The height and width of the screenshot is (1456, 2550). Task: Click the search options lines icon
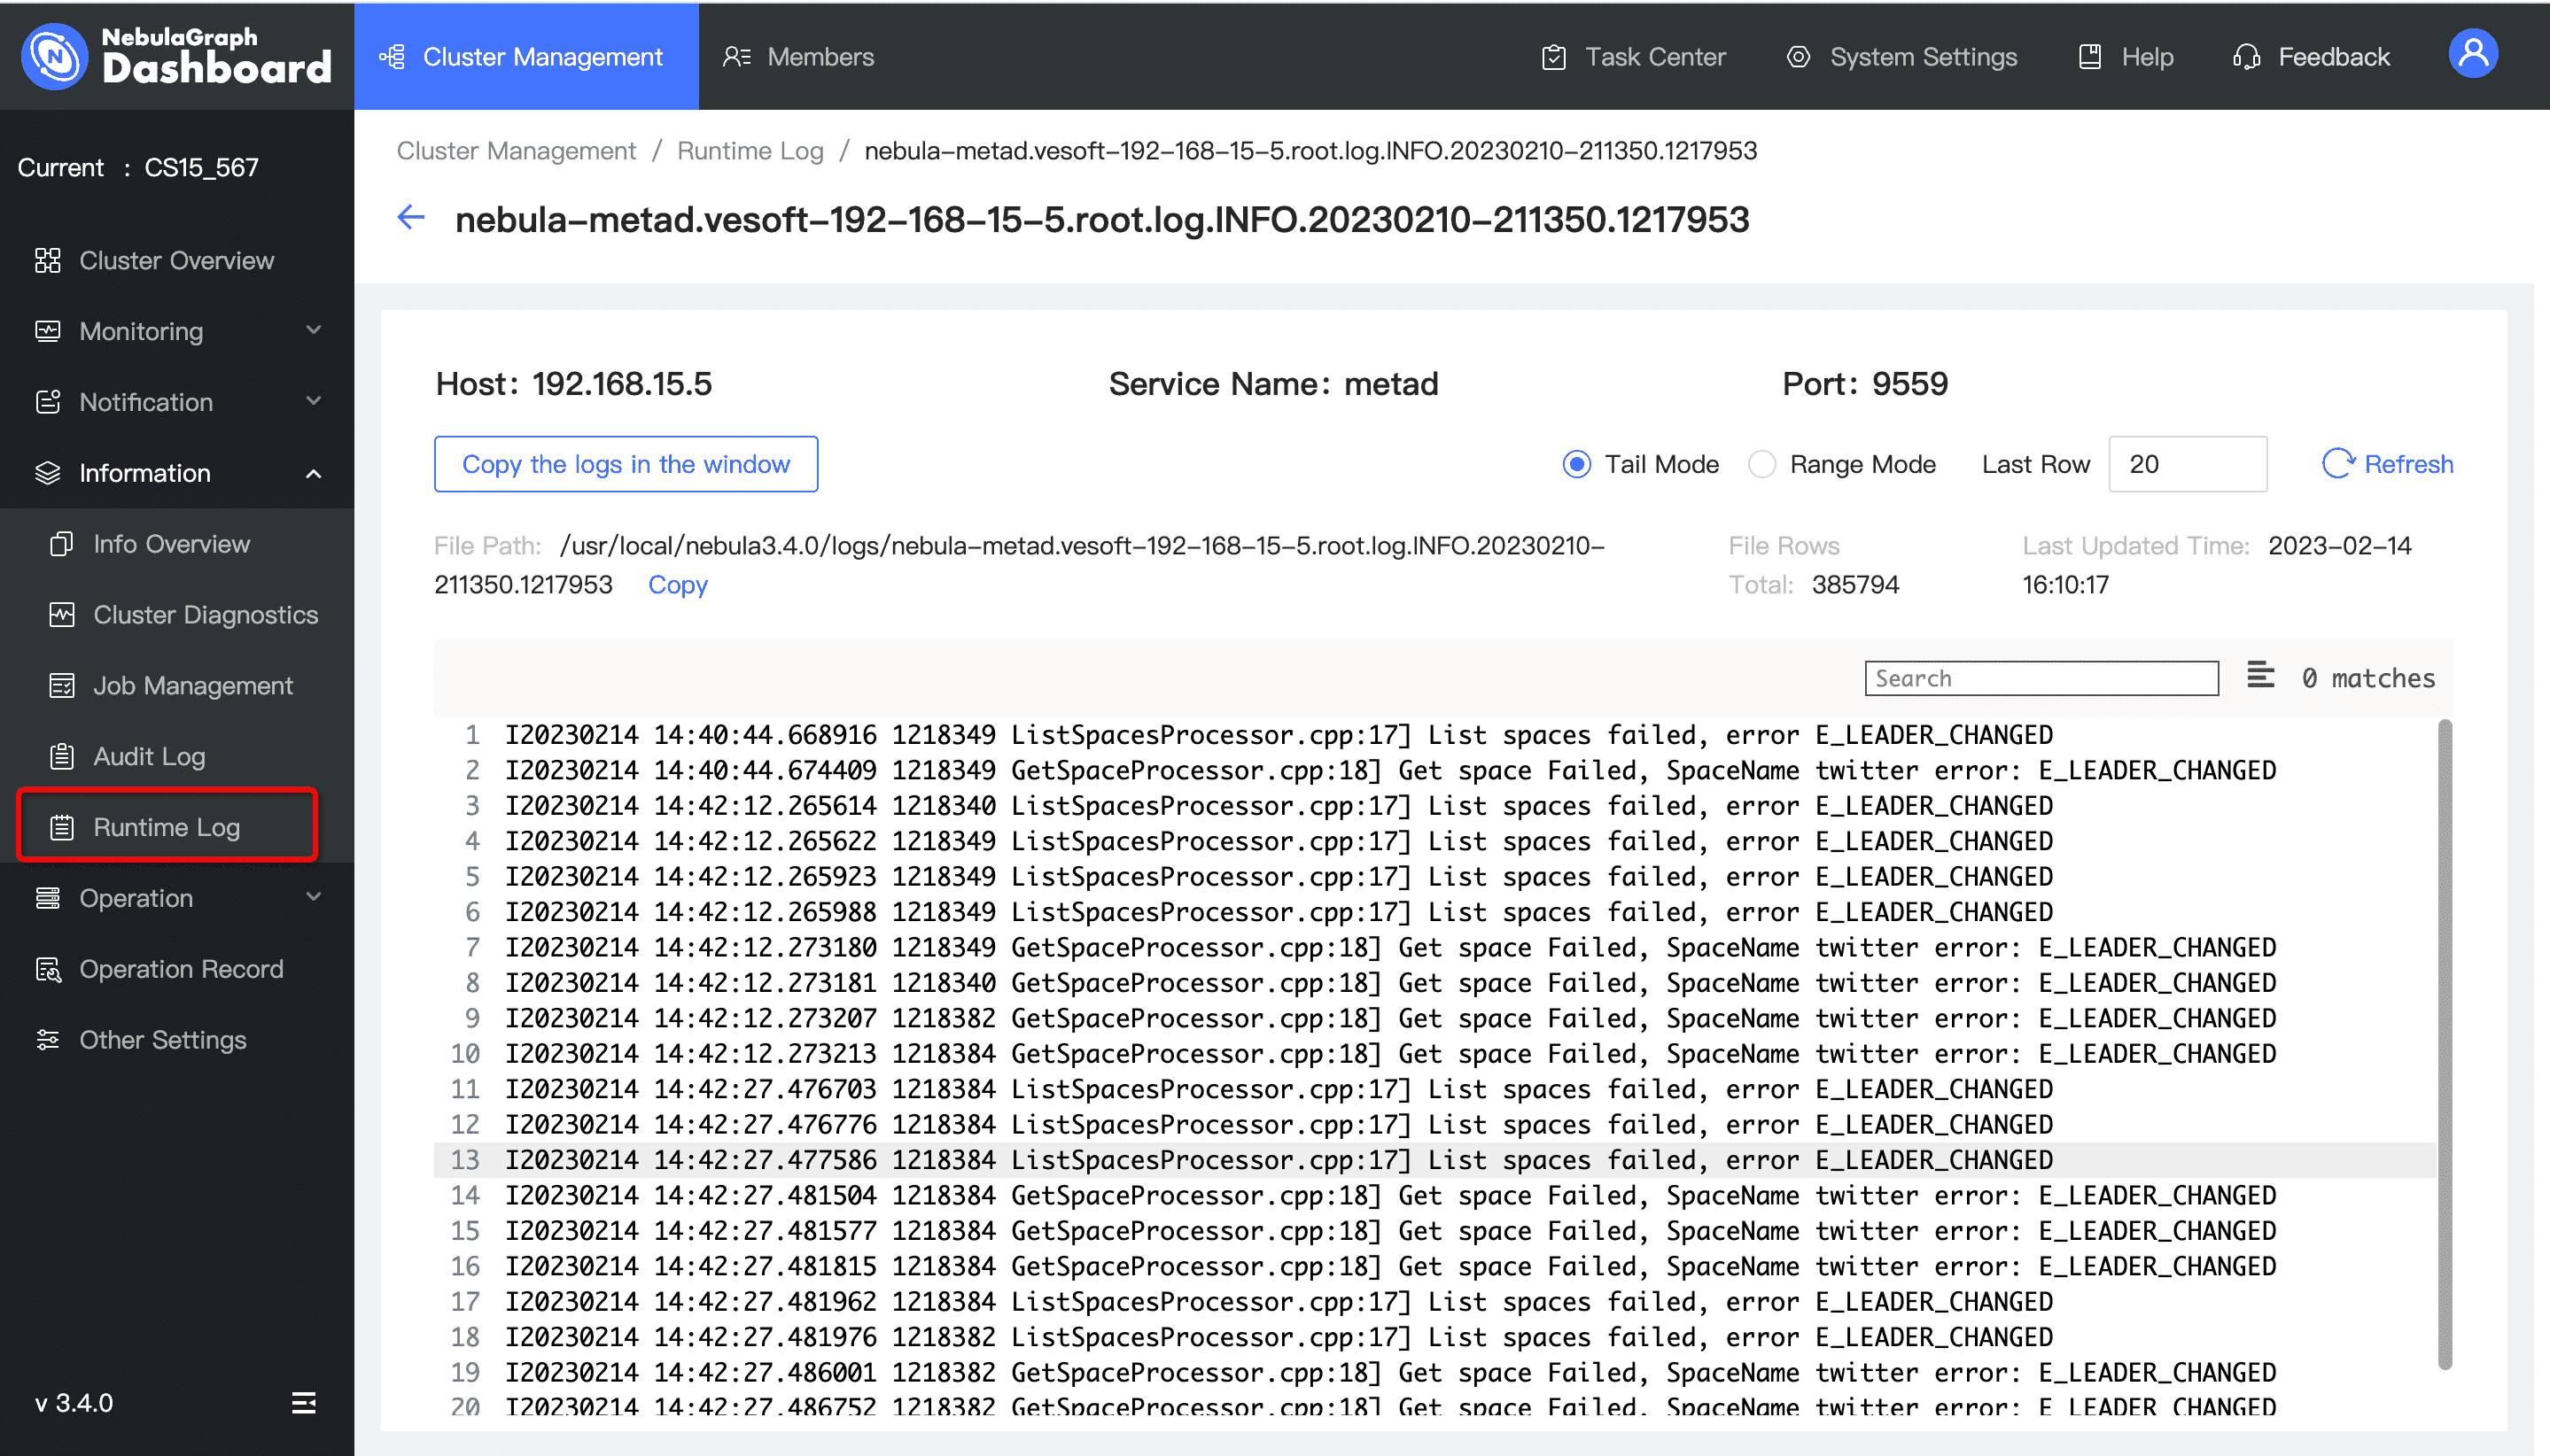[2260, 676]
